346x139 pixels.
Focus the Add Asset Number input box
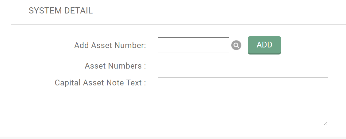click(193, 45)
